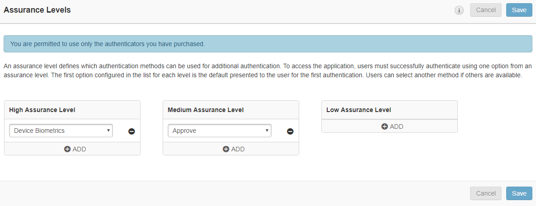Click the arrow on Approve selector
Viewport: 536px width, 206px height.
point(267,131)
